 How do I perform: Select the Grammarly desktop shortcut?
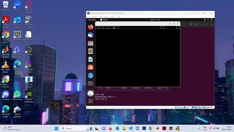point(17,96)
